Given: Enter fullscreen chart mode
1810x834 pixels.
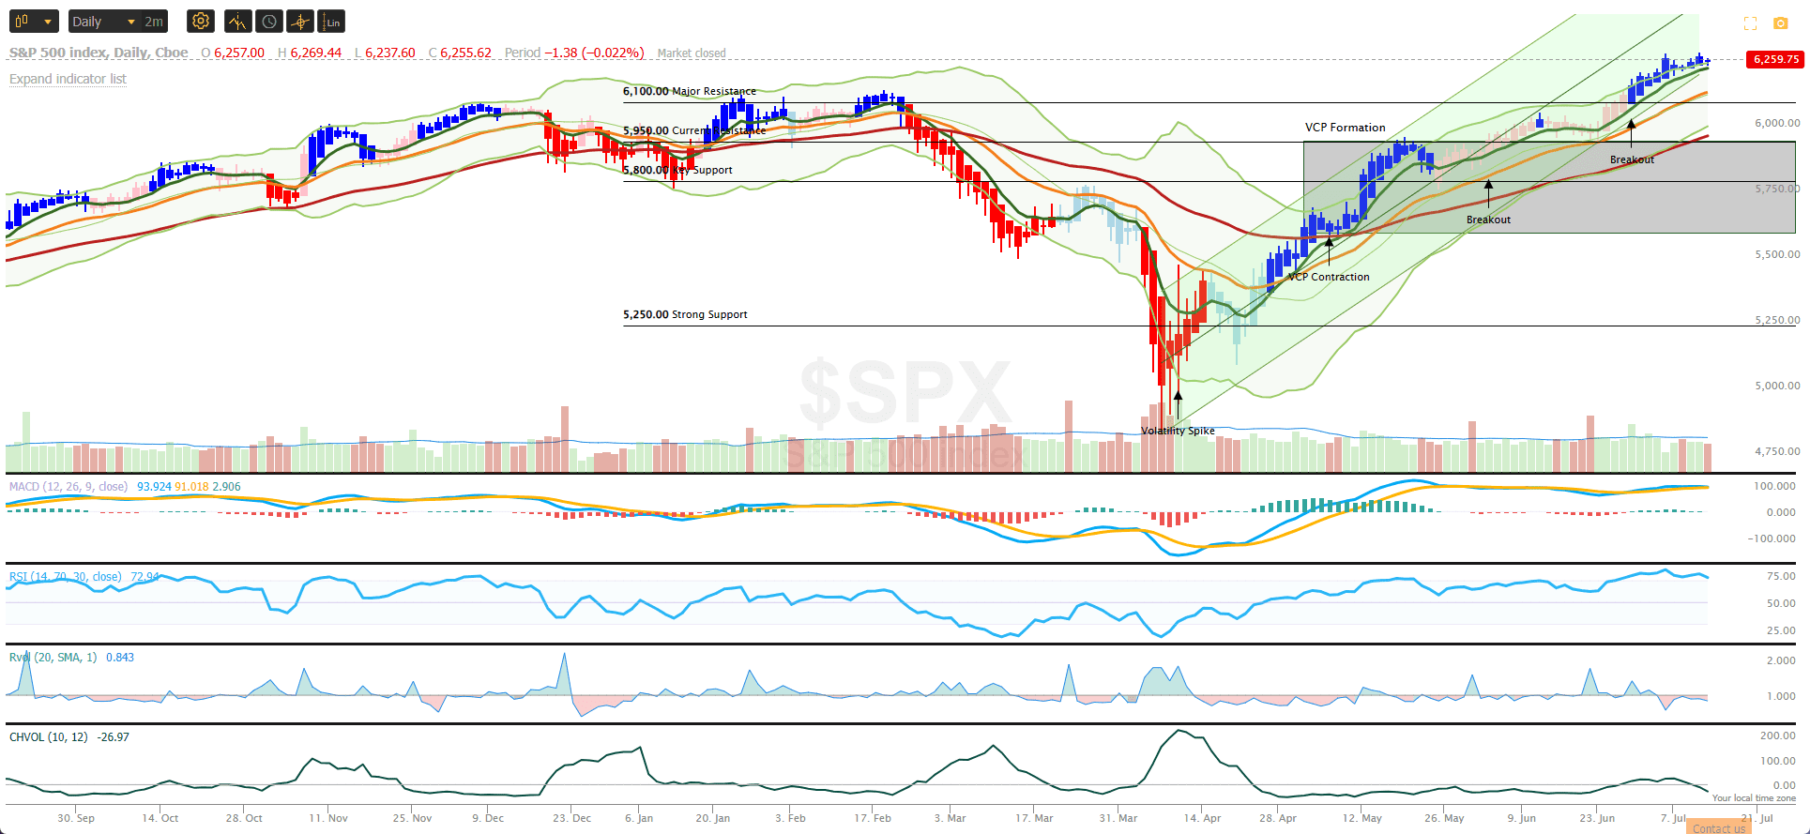Looking at the screenshot, I should click(1750, 23).
